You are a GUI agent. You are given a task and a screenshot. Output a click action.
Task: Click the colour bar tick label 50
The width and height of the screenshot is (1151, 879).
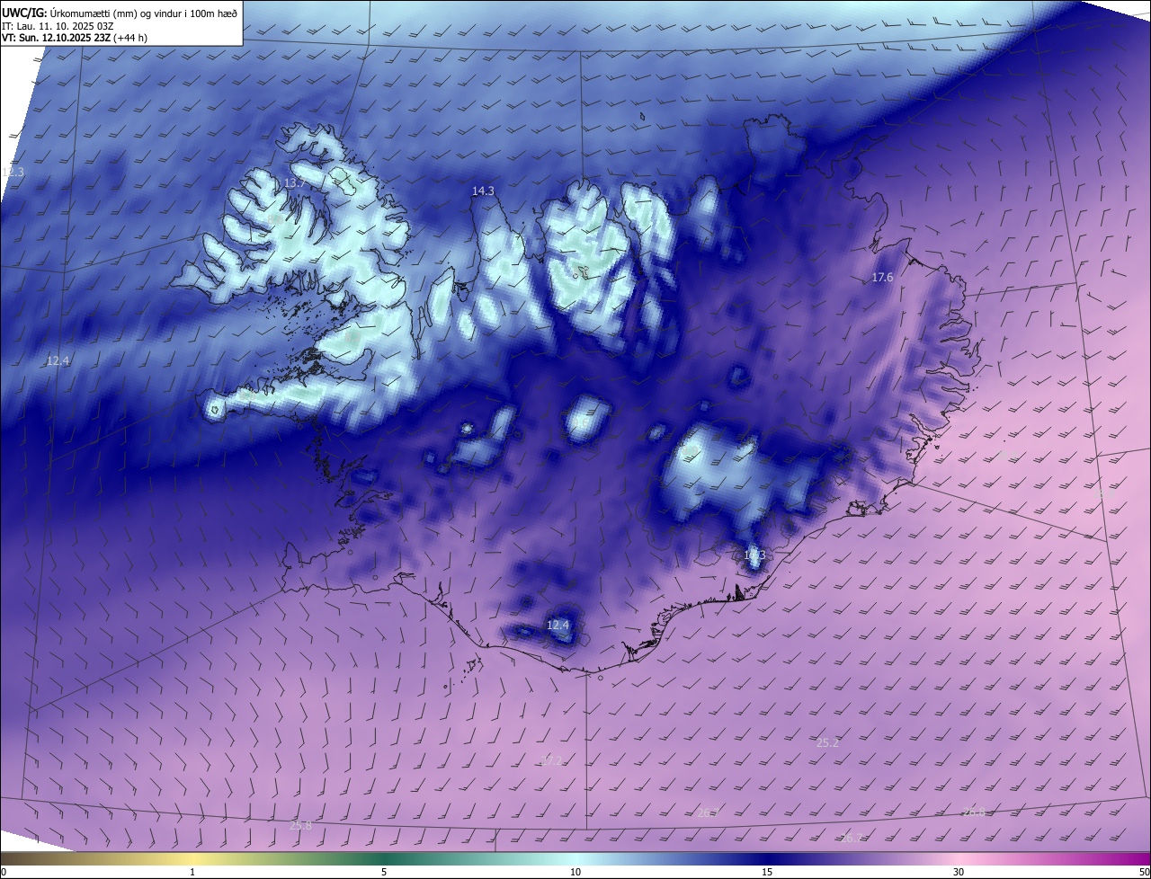coord(1144,873)
